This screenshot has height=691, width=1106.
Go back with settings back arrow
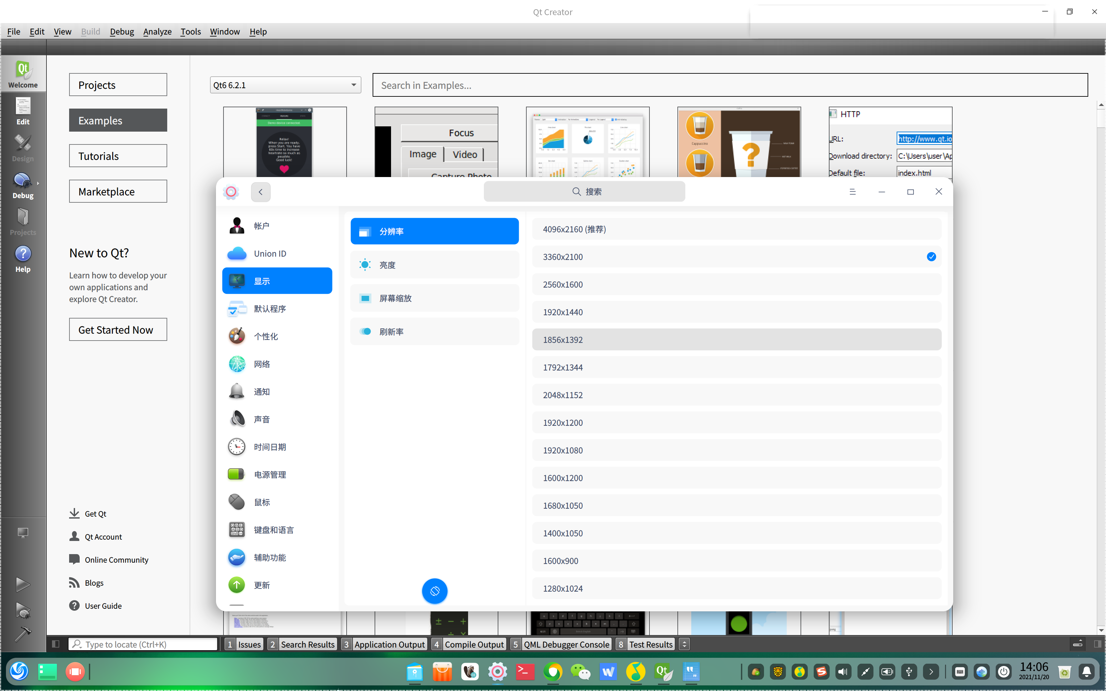click(260, 192)
